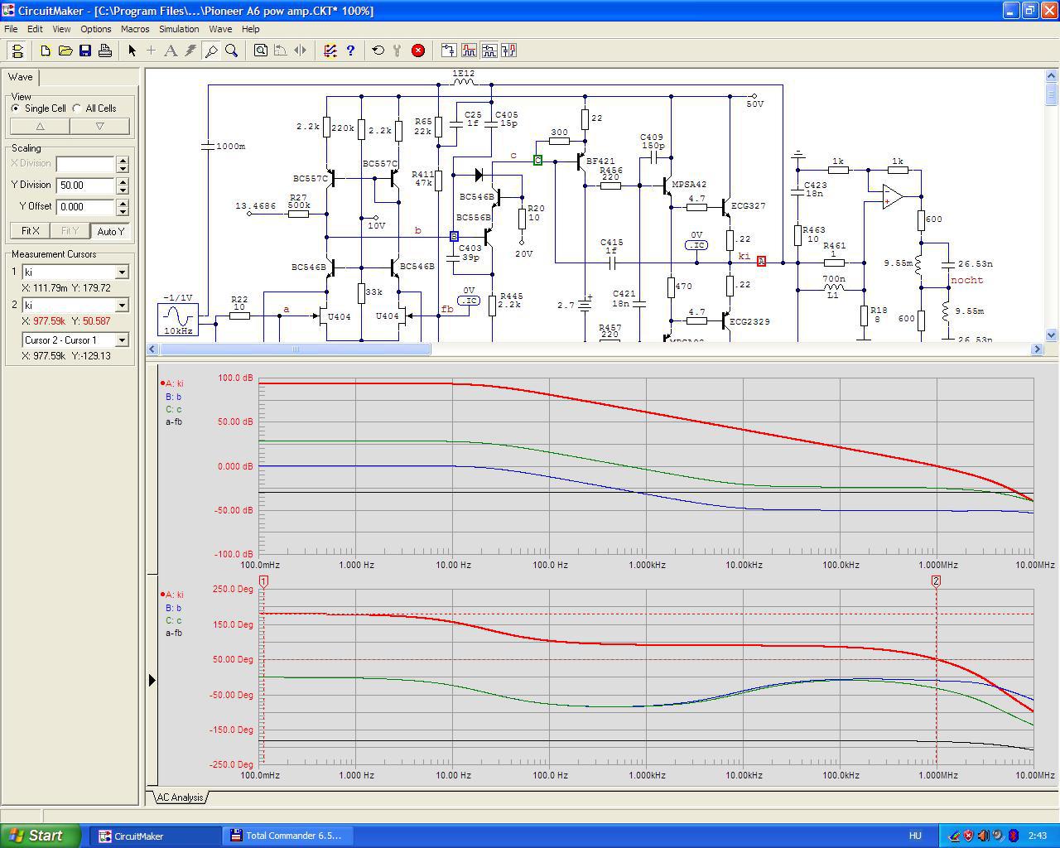Expand the Cursor 2 - Cursor 1 dropdown
Screen dimensions: 1060x848
pyautogui.click(x=122, y=340)
